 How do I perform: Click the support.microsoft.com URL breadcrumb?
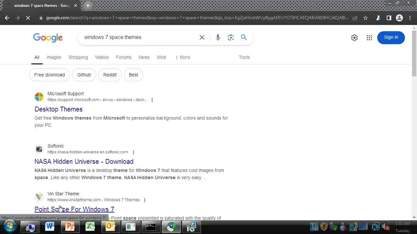click(x=97, y=100)
